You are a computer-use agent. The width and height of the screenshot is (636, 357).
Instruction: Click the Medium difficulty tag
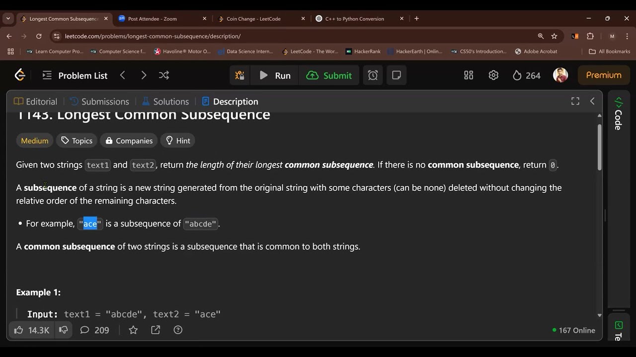(x=35, y=141)
